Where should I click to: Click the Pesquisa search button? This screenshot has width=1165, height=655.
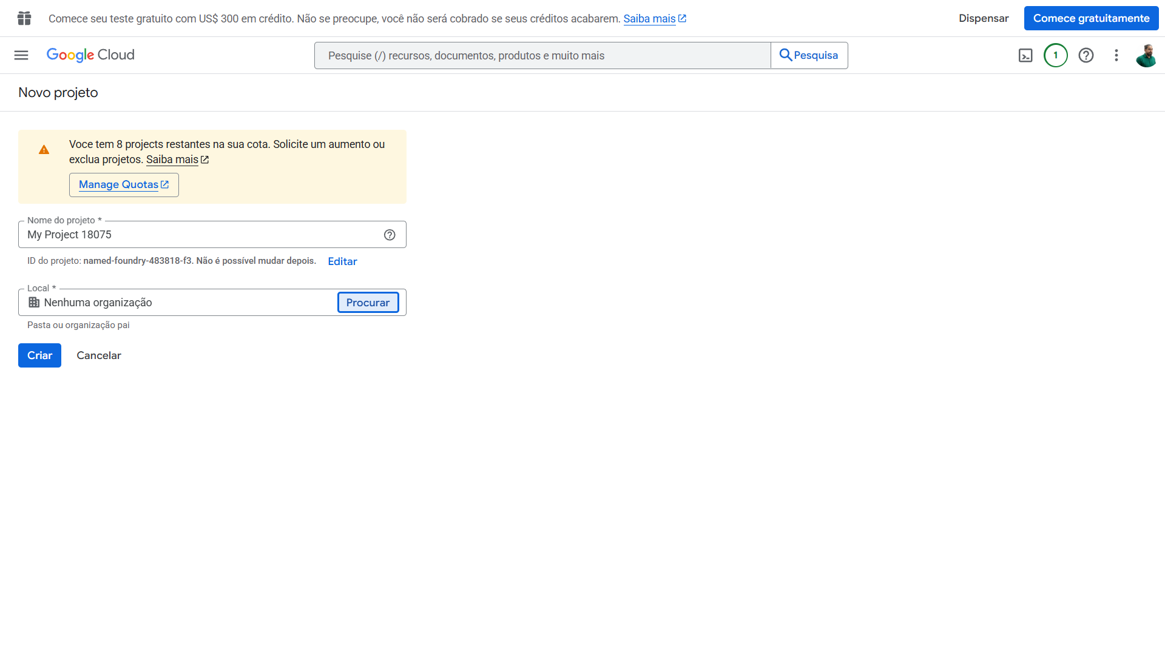809,55
